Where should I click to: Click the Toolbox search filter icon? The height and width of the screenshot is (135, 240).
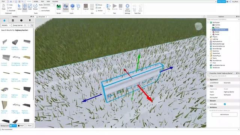point(32,25)
